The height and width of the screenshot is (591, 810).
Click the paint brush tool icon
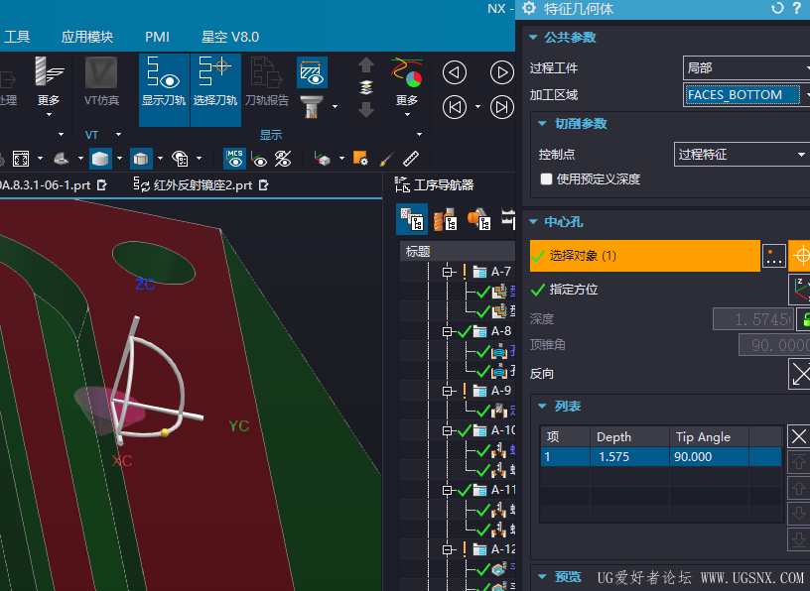coord(386,159)
